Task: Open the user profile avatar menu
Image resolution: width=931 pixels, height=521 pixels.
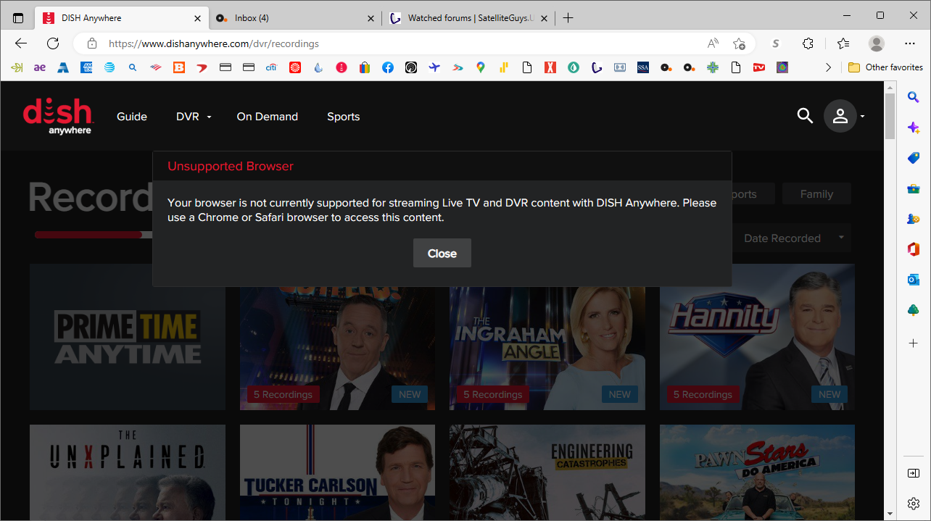Action: click(840, 116)
